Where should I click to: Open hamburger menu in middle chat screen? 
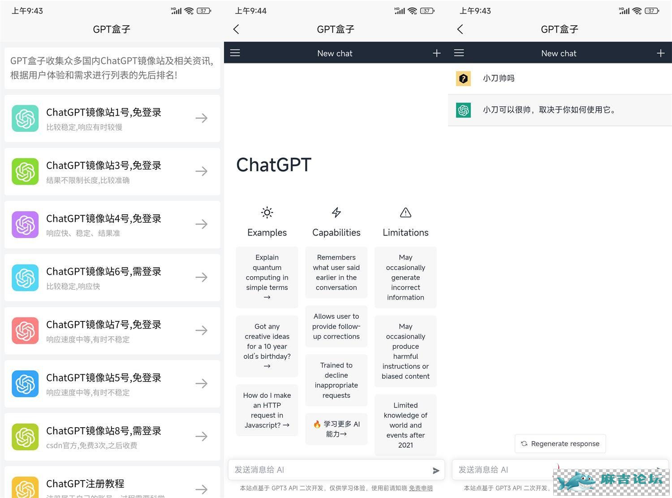pos(235,53)
